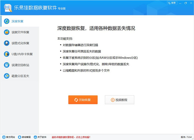194x140 pixels.
Task: Select 磁盘分区丢失 recovery mode
Action: tap(20, 76)
